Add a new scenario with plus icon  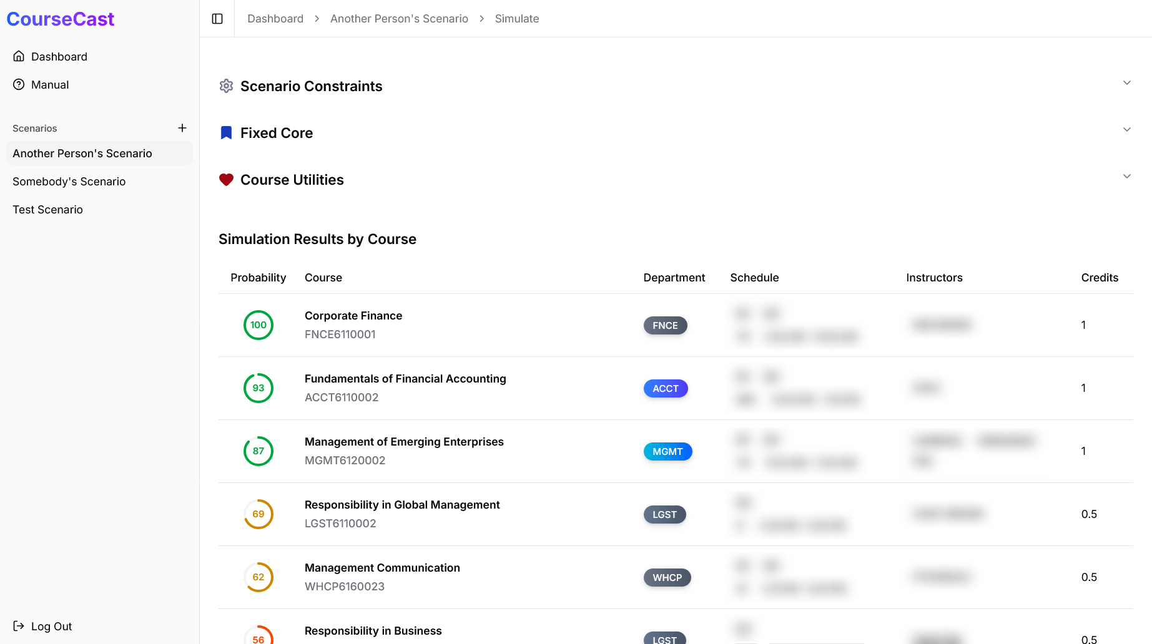tap(182, 128)
